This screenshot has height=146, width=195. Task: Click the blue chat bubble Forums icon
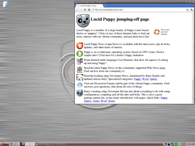pos(80,85)
